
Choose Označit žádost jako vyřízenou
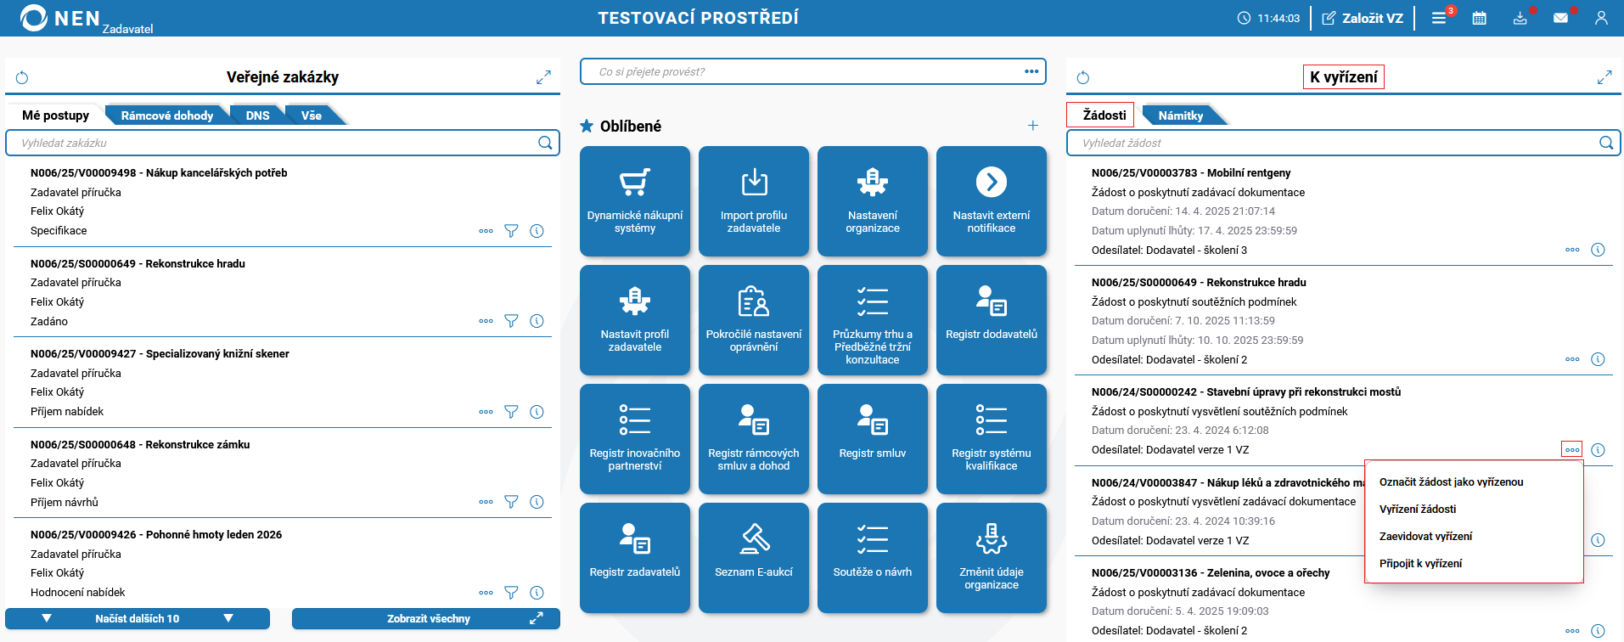click(1452, 482)
